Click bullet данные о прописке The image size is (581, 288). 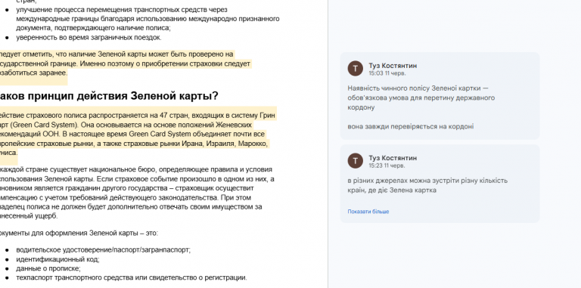click(48, 268)
